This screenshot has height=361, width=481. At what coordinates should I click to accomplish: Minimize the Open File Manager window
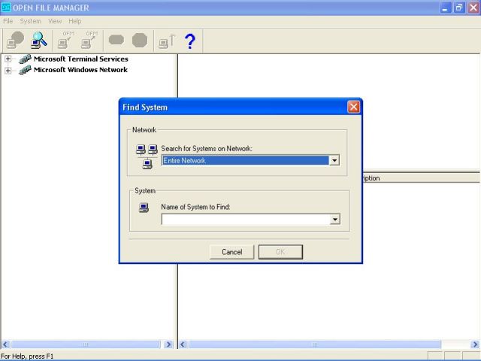point(445,8)
